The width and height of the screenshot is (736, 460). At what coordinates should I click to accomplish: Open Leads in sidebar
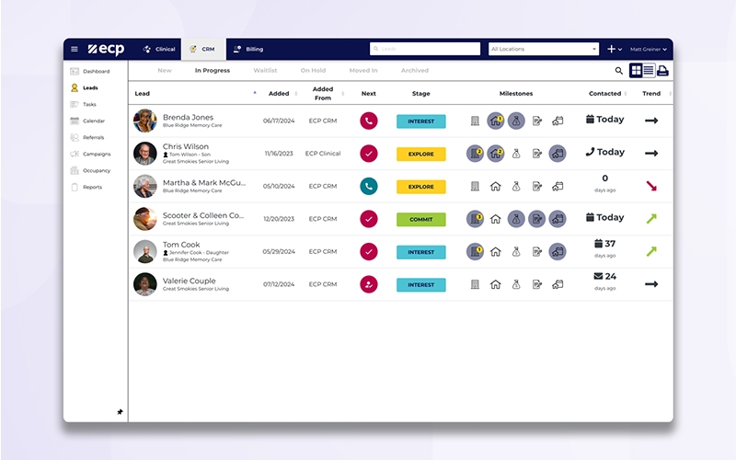tap(85, 87)
